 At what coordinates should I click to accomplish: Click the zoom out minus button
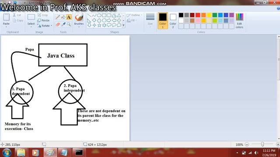(x=247, y=144)
